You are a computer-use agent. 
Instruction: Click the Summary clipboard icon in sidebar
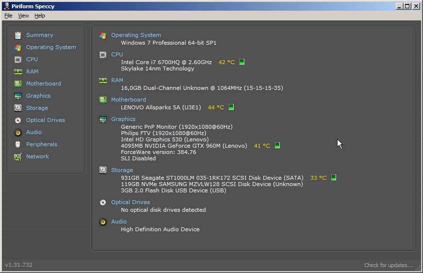coord(18,35)
